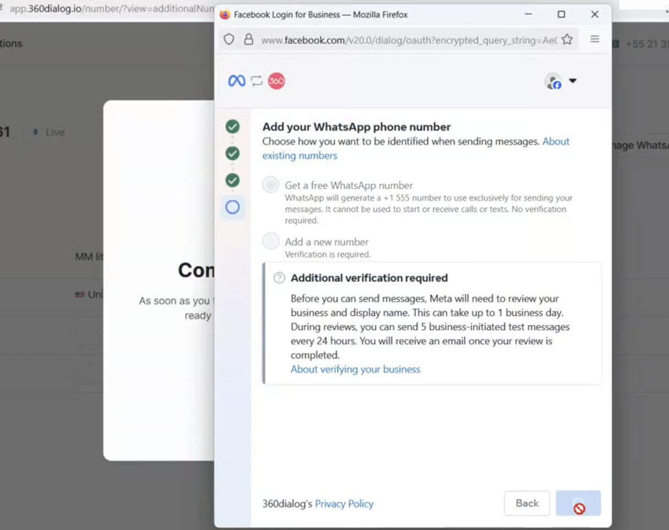Click the Firefox logo in the title bar
669x530 pixels.
click(224, 15)
